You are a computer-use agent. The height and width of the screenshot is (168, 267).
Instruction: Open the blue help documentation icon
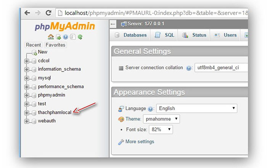point(65,37)
